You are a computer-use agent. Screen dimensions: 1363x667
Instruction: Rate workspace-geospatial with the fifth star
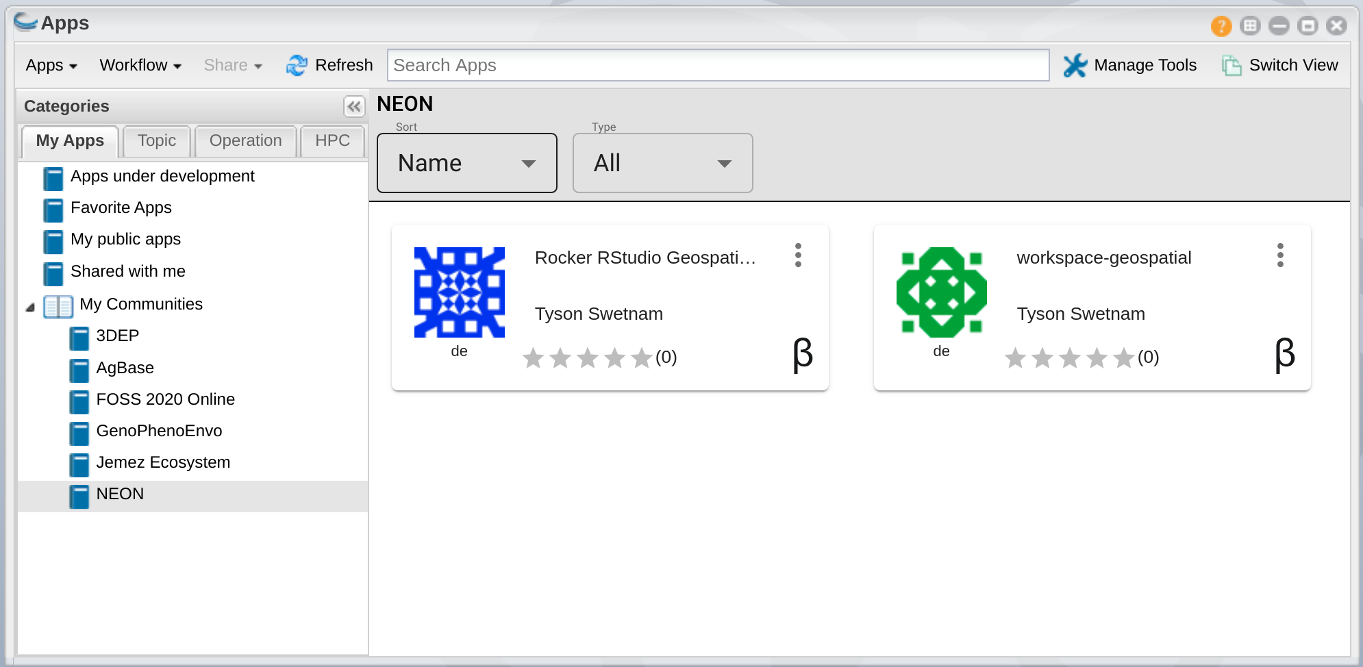(x=1123, y=357)
